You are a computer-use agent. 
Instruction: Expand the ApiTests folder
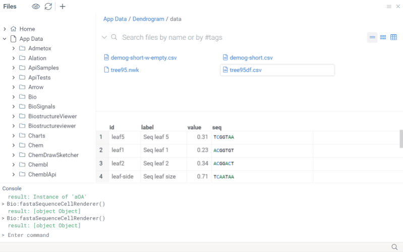[13, 78]
